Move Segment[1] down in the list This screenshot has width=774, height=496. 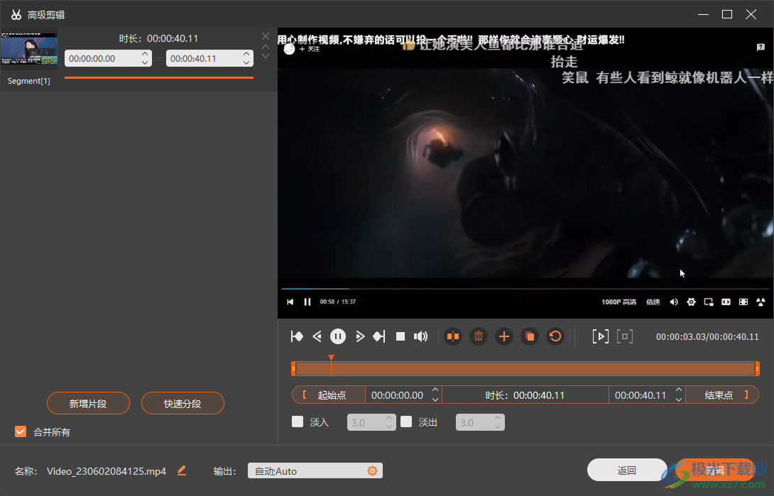pyautogui.click(x=266, y=56)
